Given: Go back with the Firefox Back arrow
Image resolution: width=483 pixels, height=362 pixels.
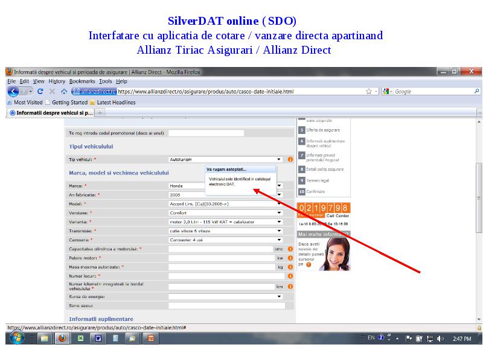Looking at the screenshot, I should pyautogui.click(x=13, y=92).
